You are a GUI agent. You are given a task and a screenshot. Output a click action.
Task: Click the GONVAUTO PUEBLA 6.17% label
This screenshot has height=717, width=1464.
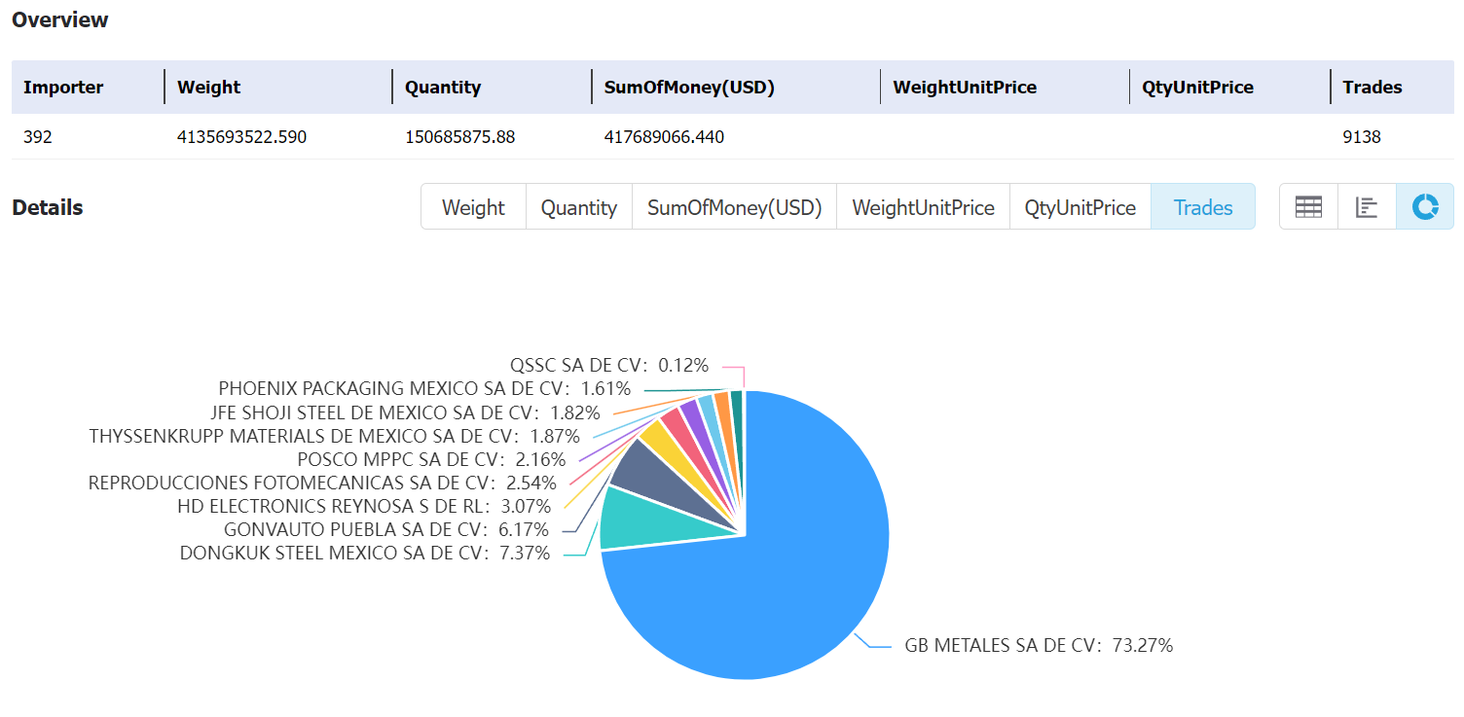(386, 530)
